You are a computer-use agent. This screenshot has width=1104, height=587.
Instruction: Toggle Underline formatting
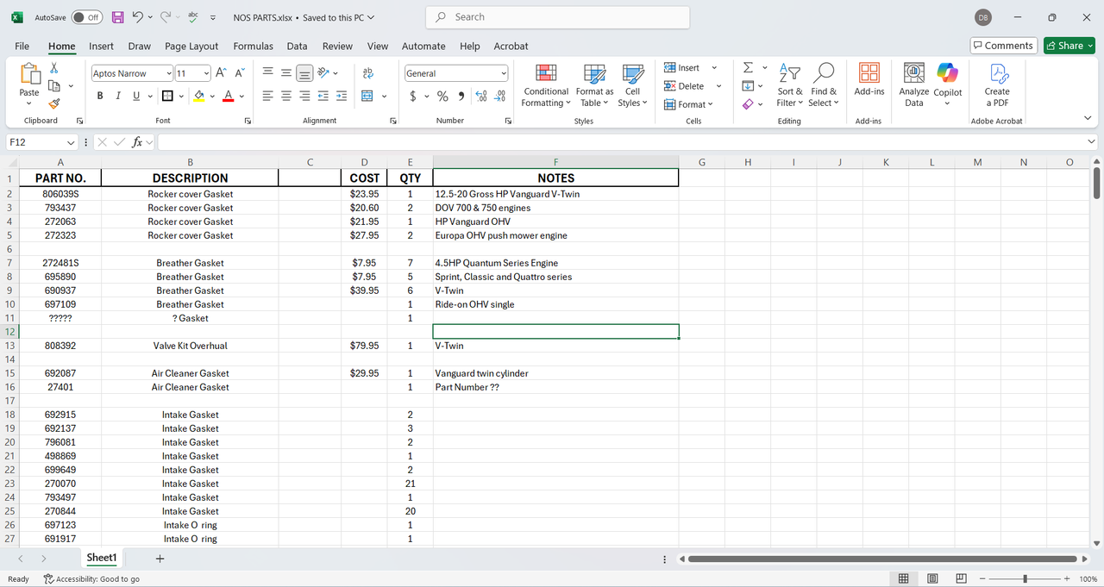coord(136,96)
